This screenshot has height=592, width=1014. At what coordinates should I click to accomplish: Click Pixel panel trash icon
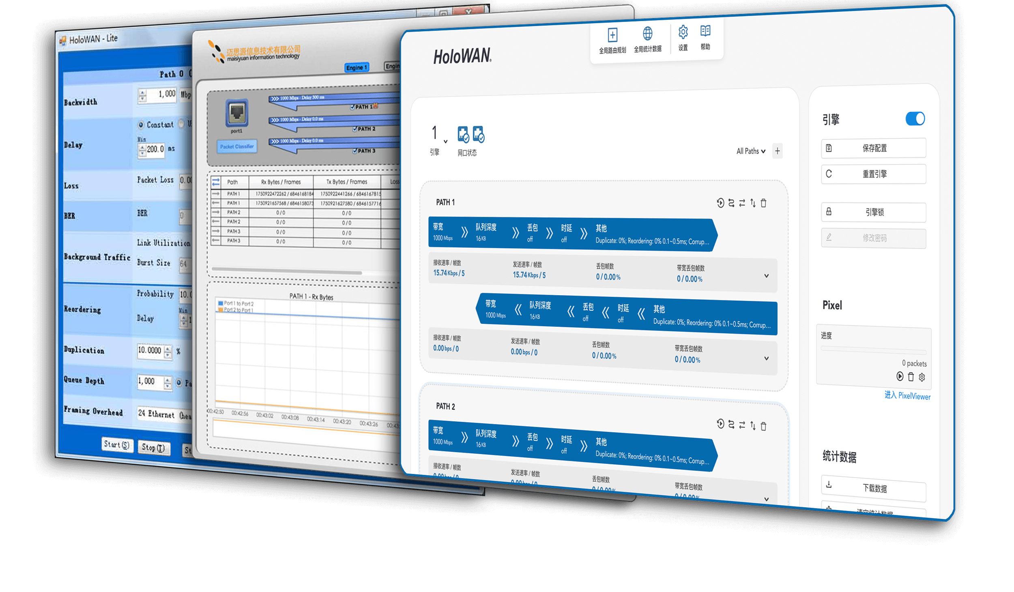(911, 377)
